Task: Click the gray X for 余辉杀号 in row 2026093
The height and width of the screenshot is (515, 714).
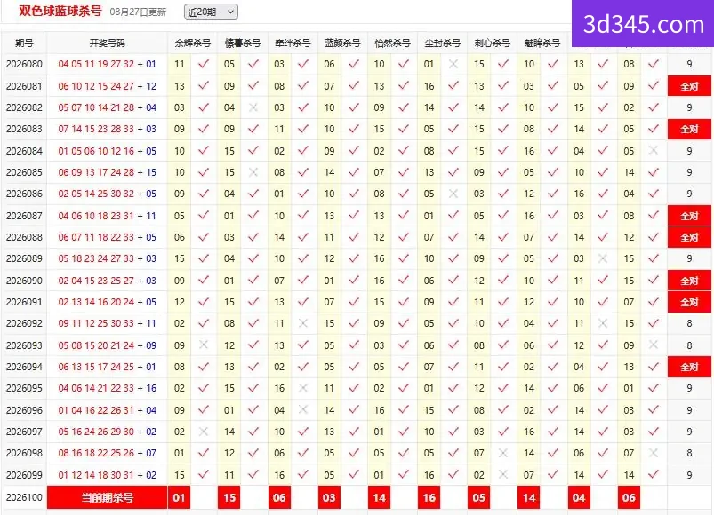Action: (204, 345)
